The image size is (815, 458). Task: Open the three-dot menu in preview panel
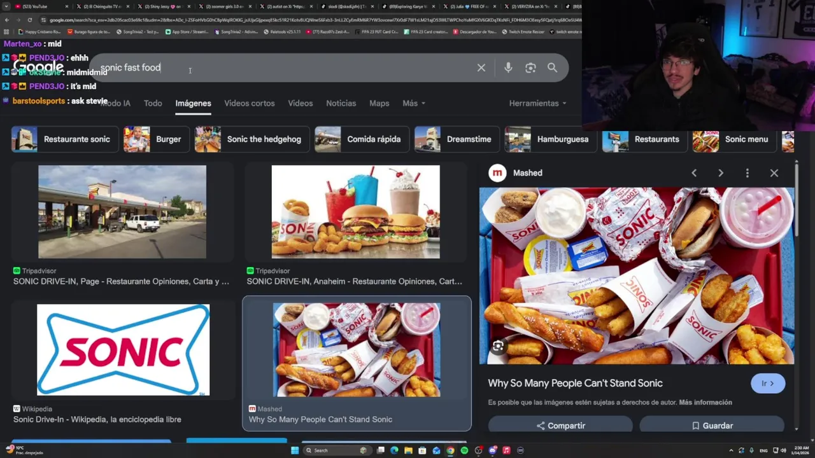coord(748,173)
